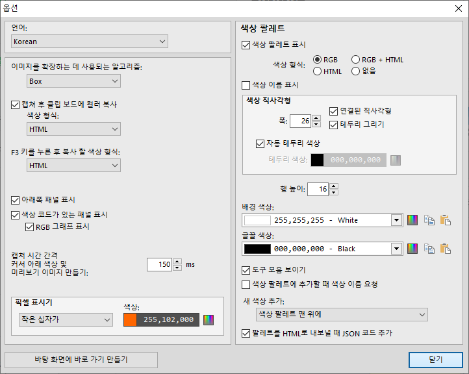The image size is (469, 374).
Task: Click 바탕 화면에 바로 가기 만들기 button
Action: click(x=81, y=360)
